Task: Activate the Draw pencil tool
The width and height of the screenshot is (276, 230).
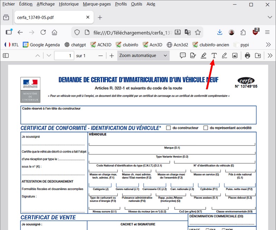Action: click(224, 56)
